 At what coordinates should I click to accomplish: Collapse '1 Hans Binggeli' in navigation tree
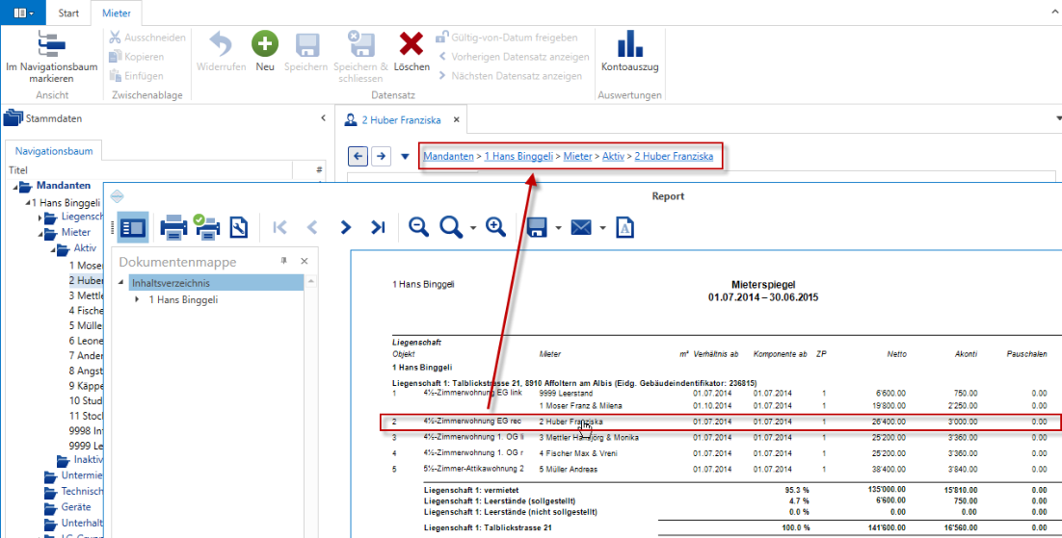pos(28,202)
